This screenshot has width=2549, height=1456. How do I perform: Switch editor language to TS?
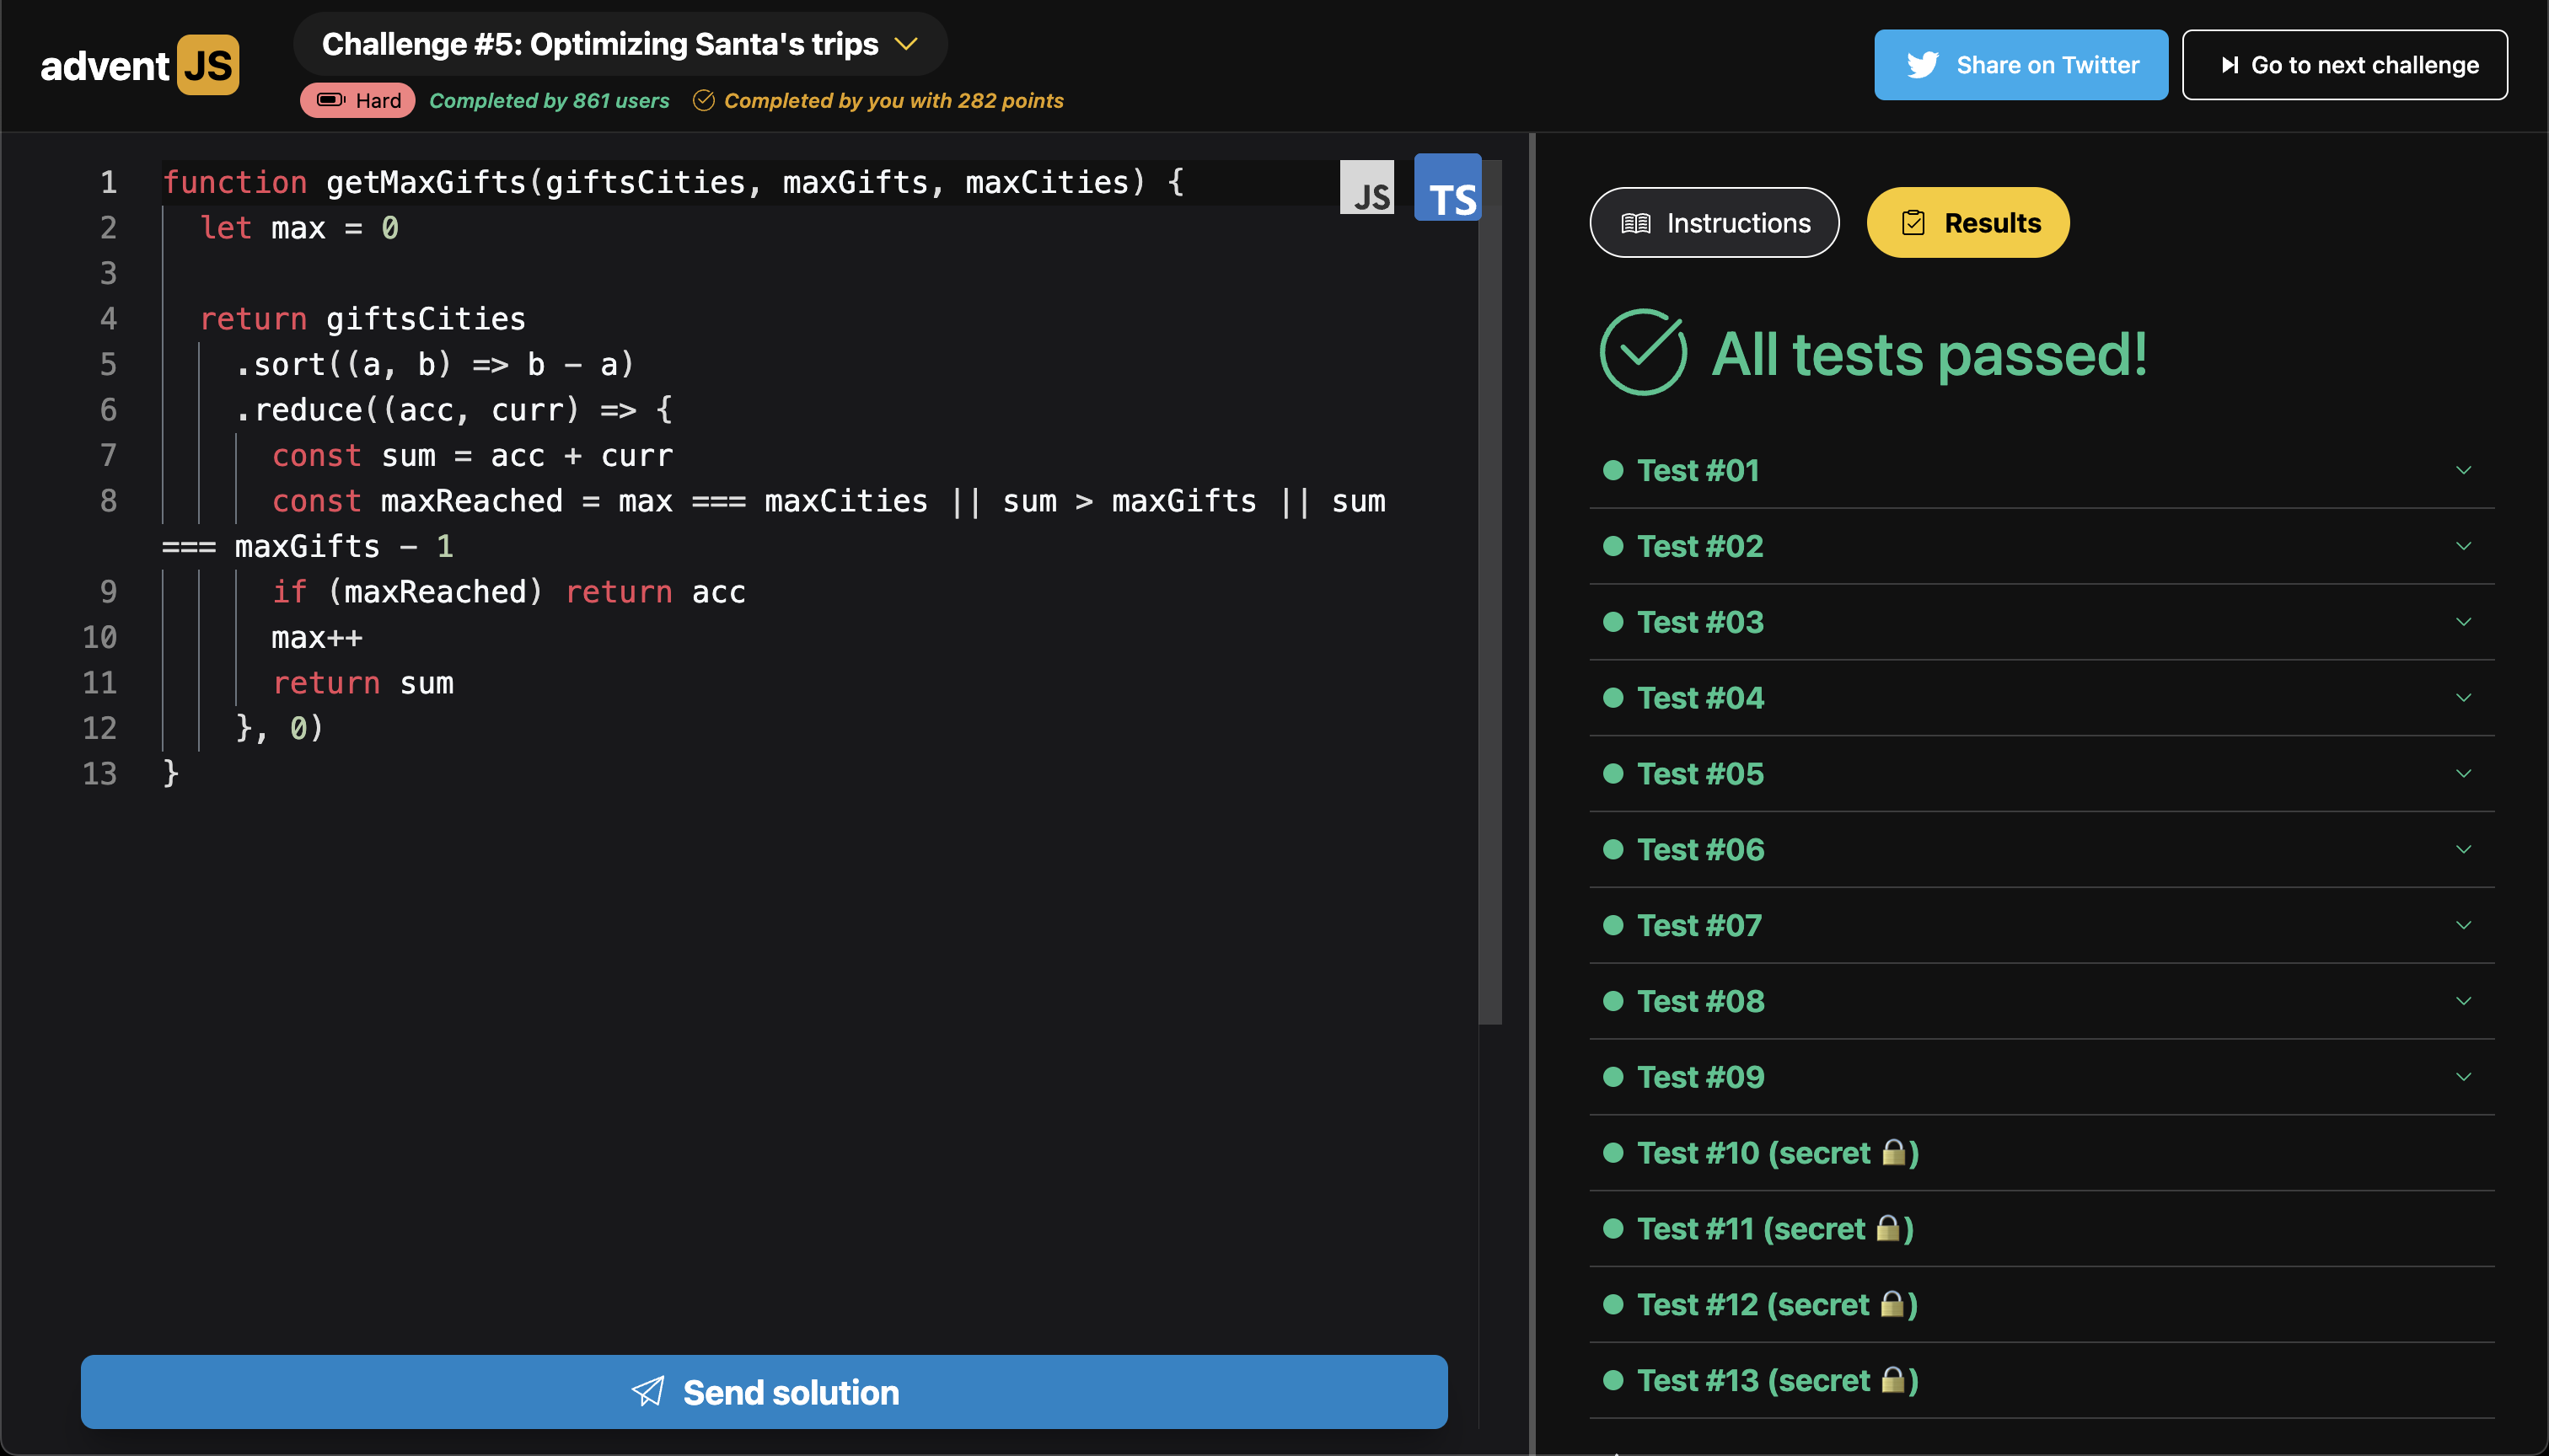tap(1447, 187)
